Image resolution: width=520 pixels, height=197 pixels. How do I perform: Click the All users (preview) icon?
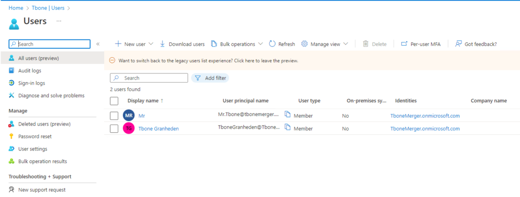[12, 58]
